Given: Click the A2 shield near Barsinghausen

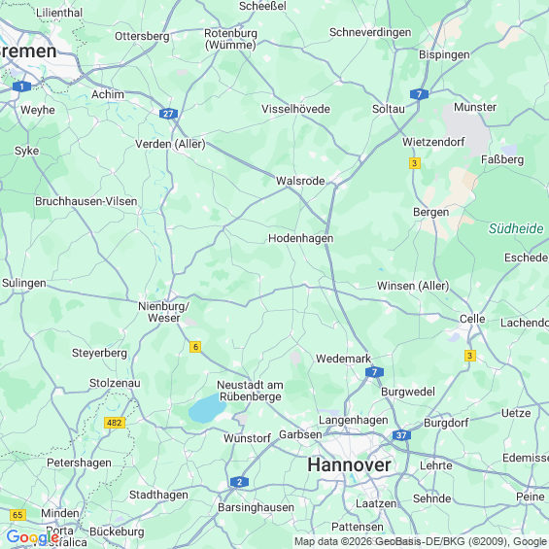Looking at the screenshot, I should click(x=239, y=482).
